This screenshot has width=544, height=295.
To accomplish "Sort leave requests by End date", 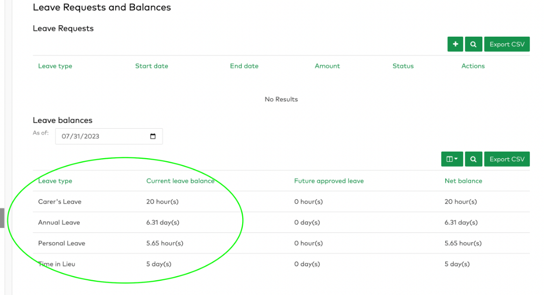I will point(244,66).
